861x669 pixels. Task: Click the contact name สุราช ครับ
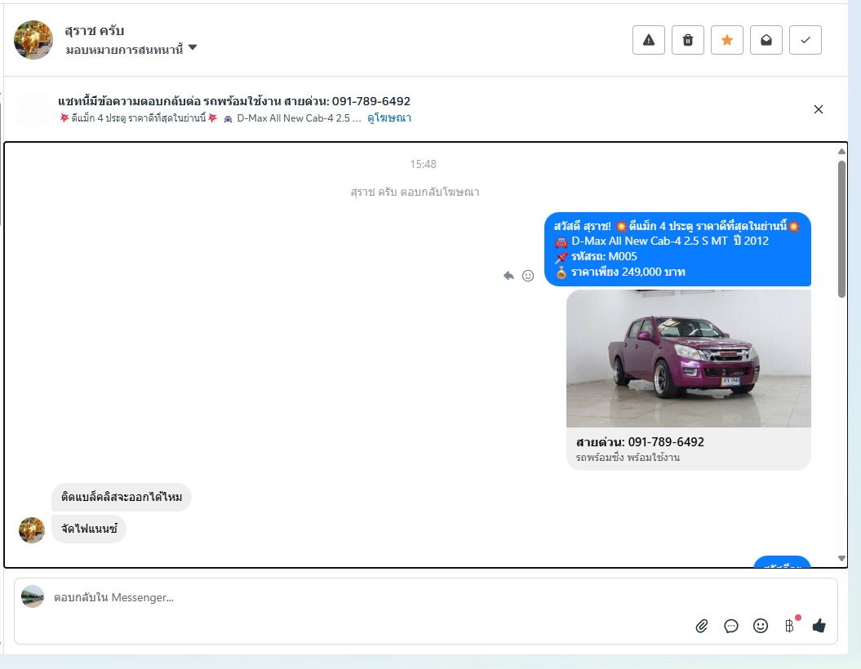[x=95, y=31]
